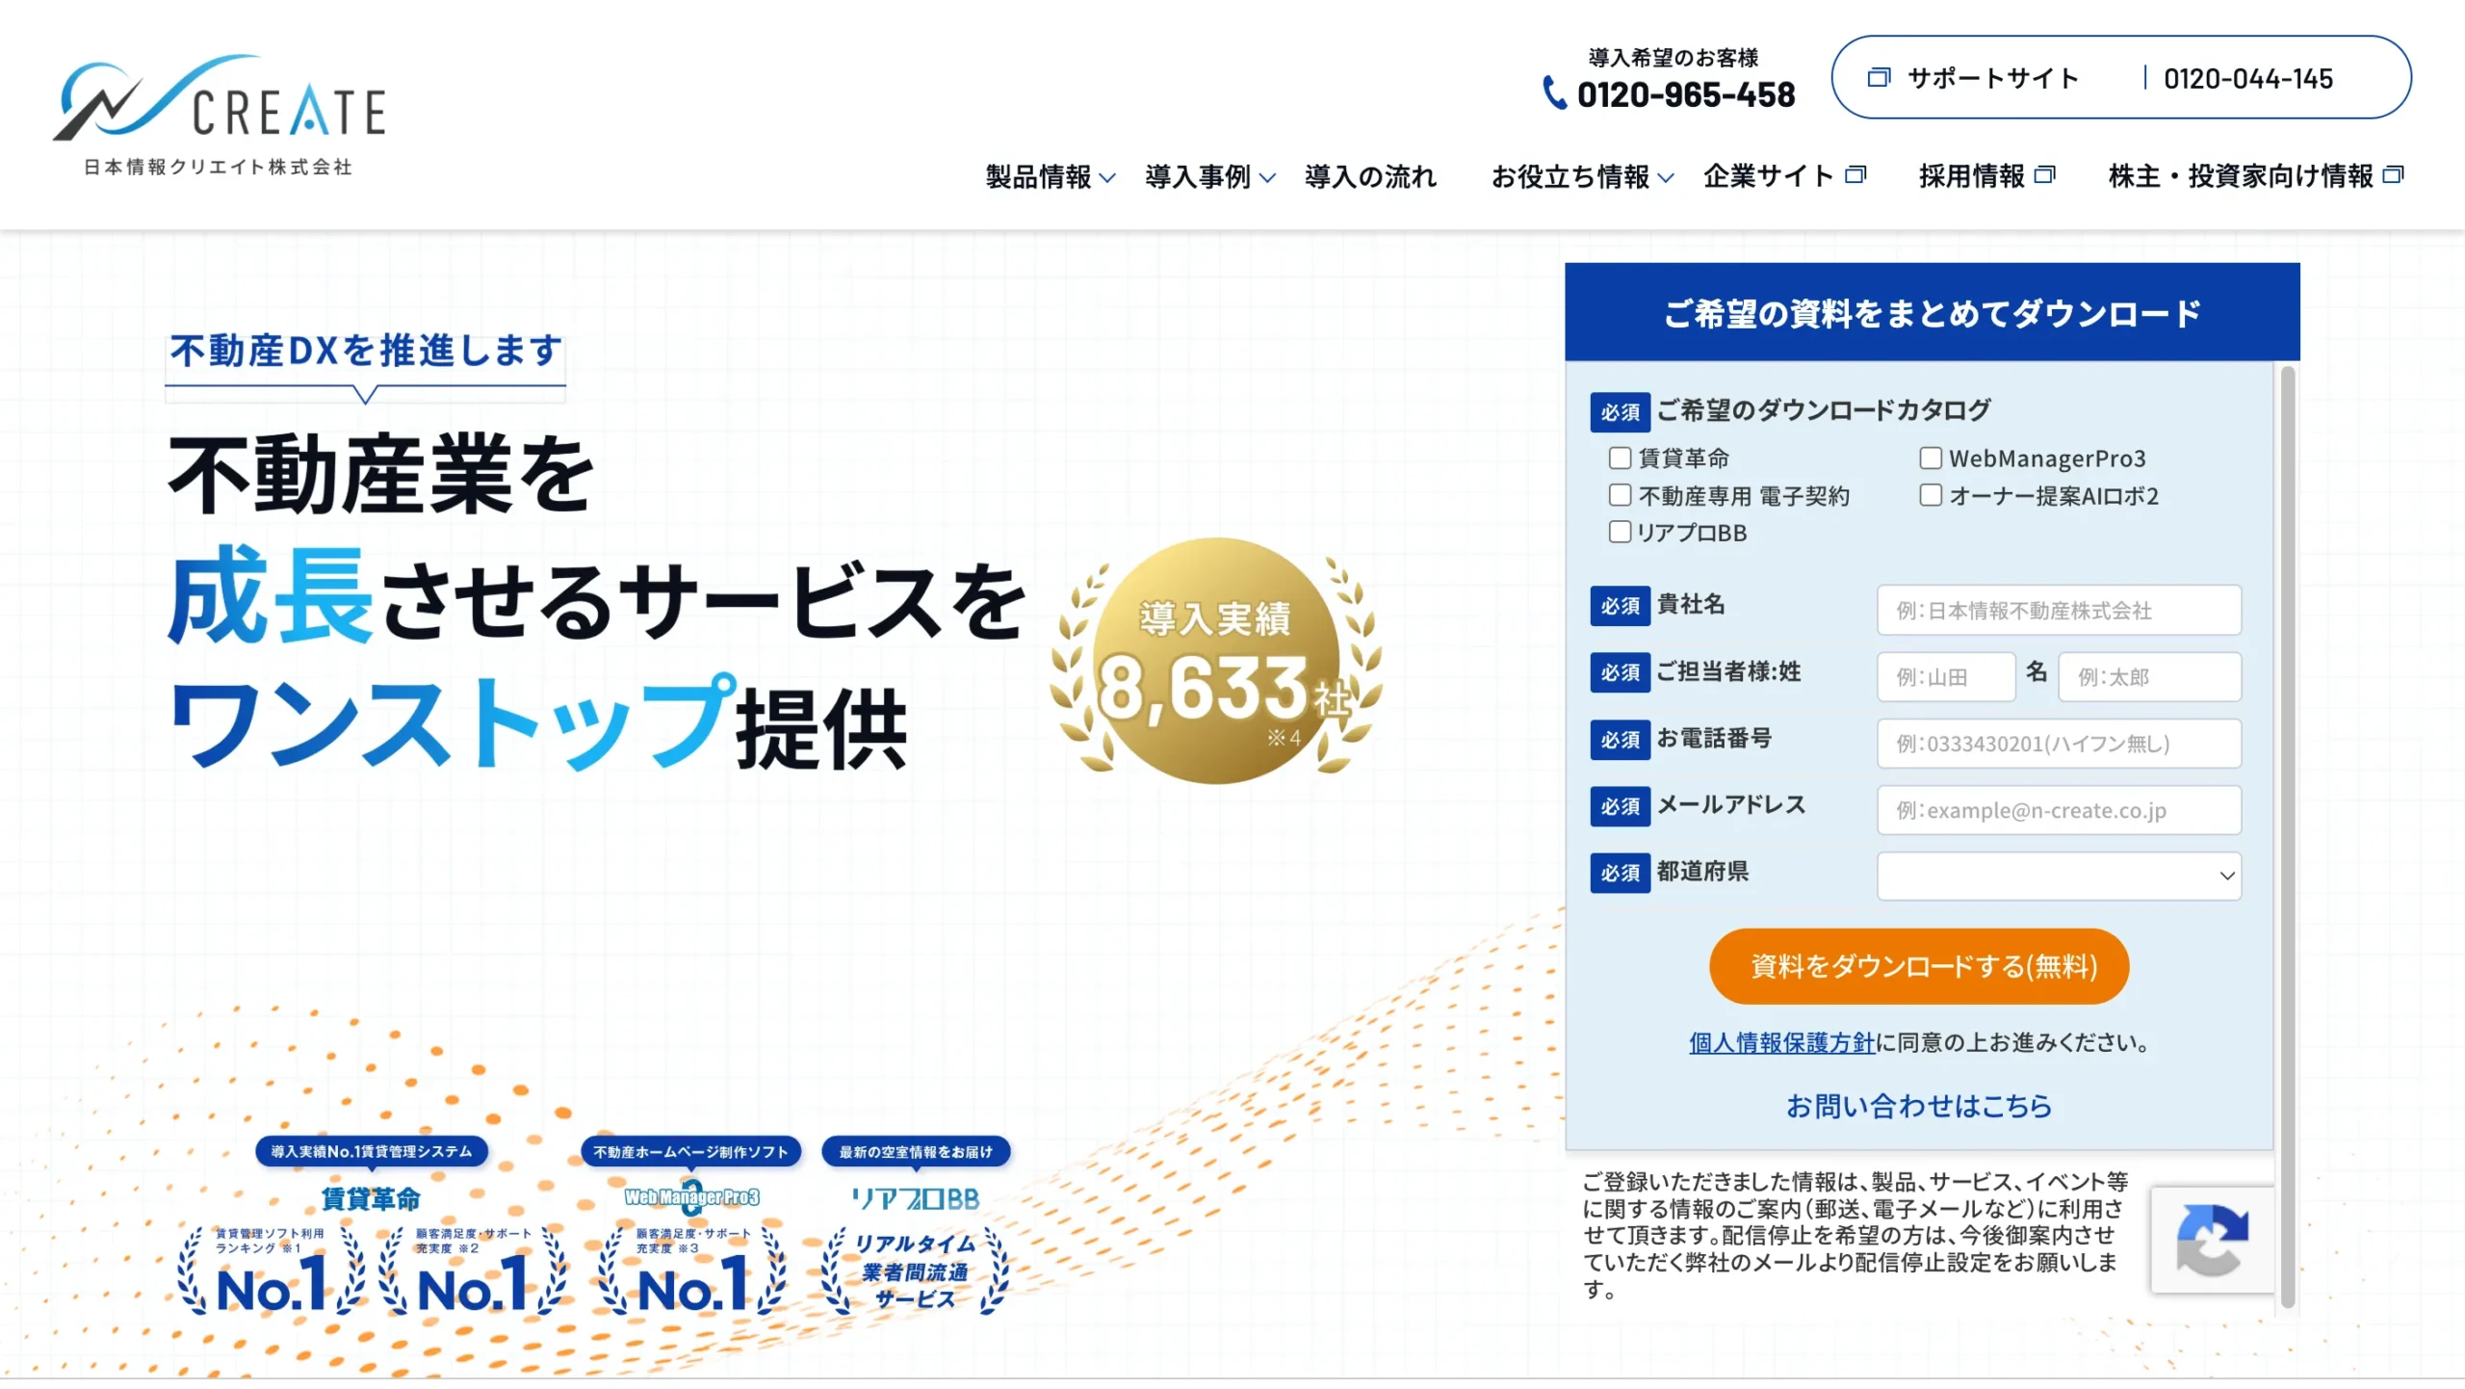2465x1389 pixels.
Task: Click the No.1 laurel badge marked ※2
Action: pyautogui.click(x=473, y=1271)
